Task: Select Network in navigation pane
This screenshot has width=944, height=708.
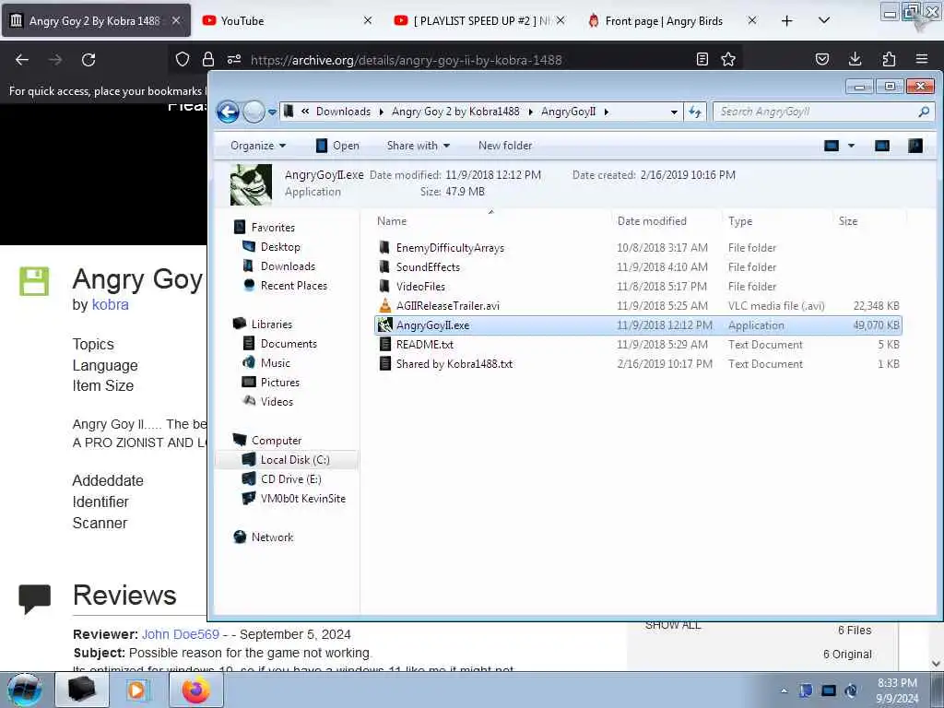Action: 272,537
